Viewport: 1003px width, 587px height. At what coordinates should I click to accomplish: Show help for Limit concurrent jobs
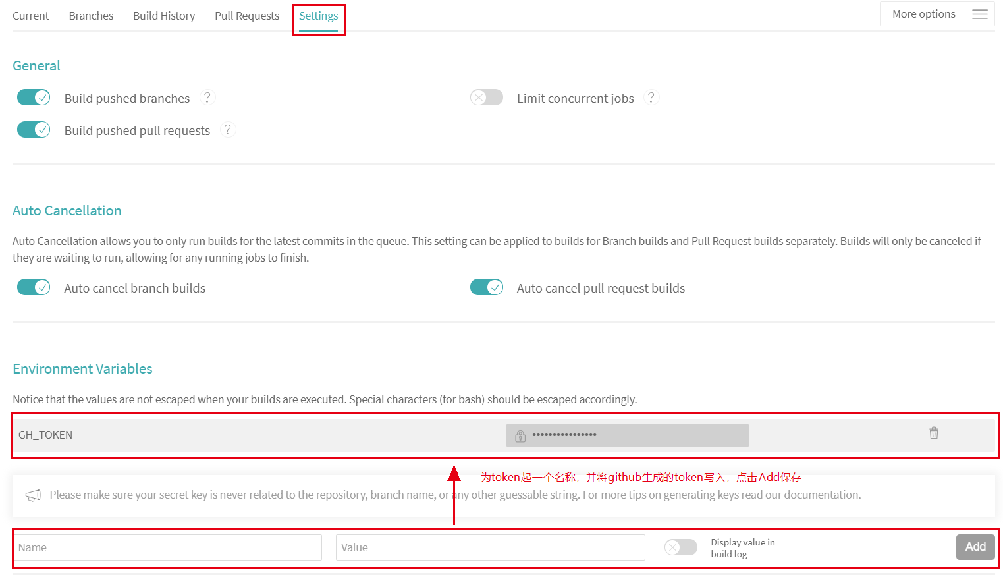pos(651,98)
